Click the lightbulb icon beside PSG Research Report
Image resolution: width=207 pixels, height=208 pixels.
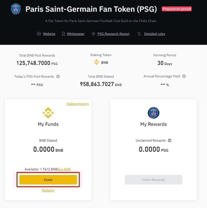[93, 34]
